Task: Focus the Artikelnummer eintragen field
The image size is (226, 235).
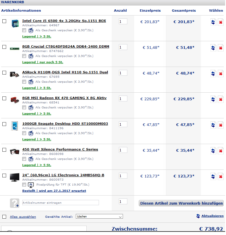Action: (61, 203)
